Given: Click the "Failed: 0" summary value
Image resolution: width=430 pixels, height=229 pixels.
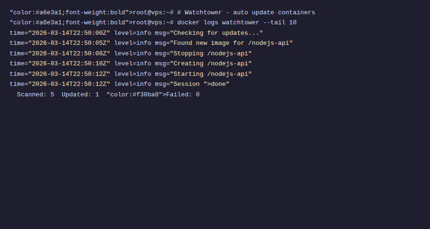Looking at the screenshot, I should 183,94.
